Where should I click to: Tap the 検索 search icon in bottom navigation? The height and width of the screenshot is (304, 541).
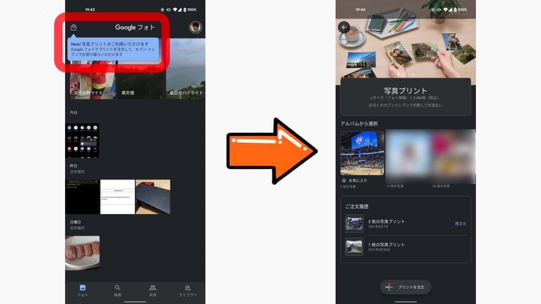tap(118, 289)
